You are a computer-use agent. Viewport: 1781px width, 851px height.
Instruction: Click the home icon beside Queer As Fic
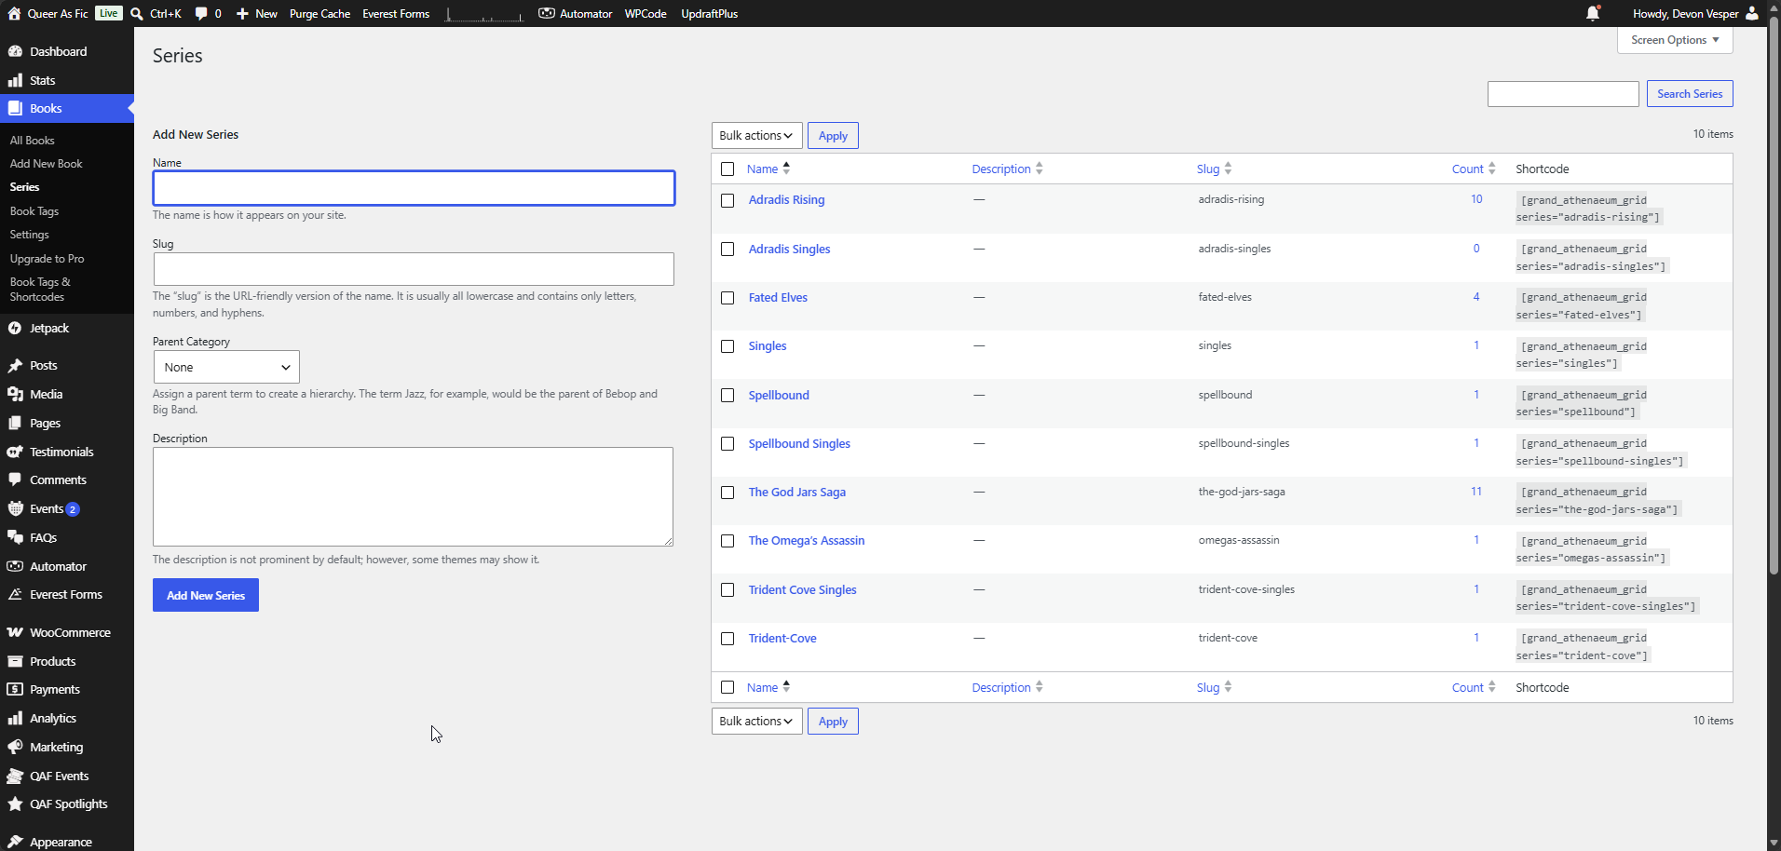tap(14, 13)
